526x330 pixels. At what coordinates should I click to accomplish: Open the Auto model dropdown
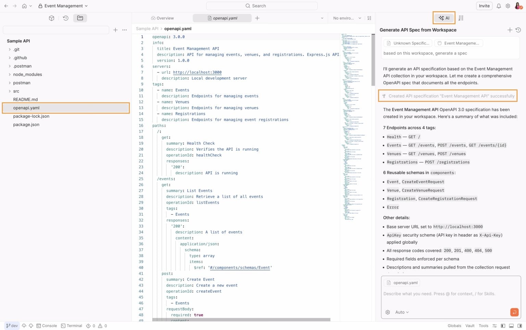[x=402, y=312]
